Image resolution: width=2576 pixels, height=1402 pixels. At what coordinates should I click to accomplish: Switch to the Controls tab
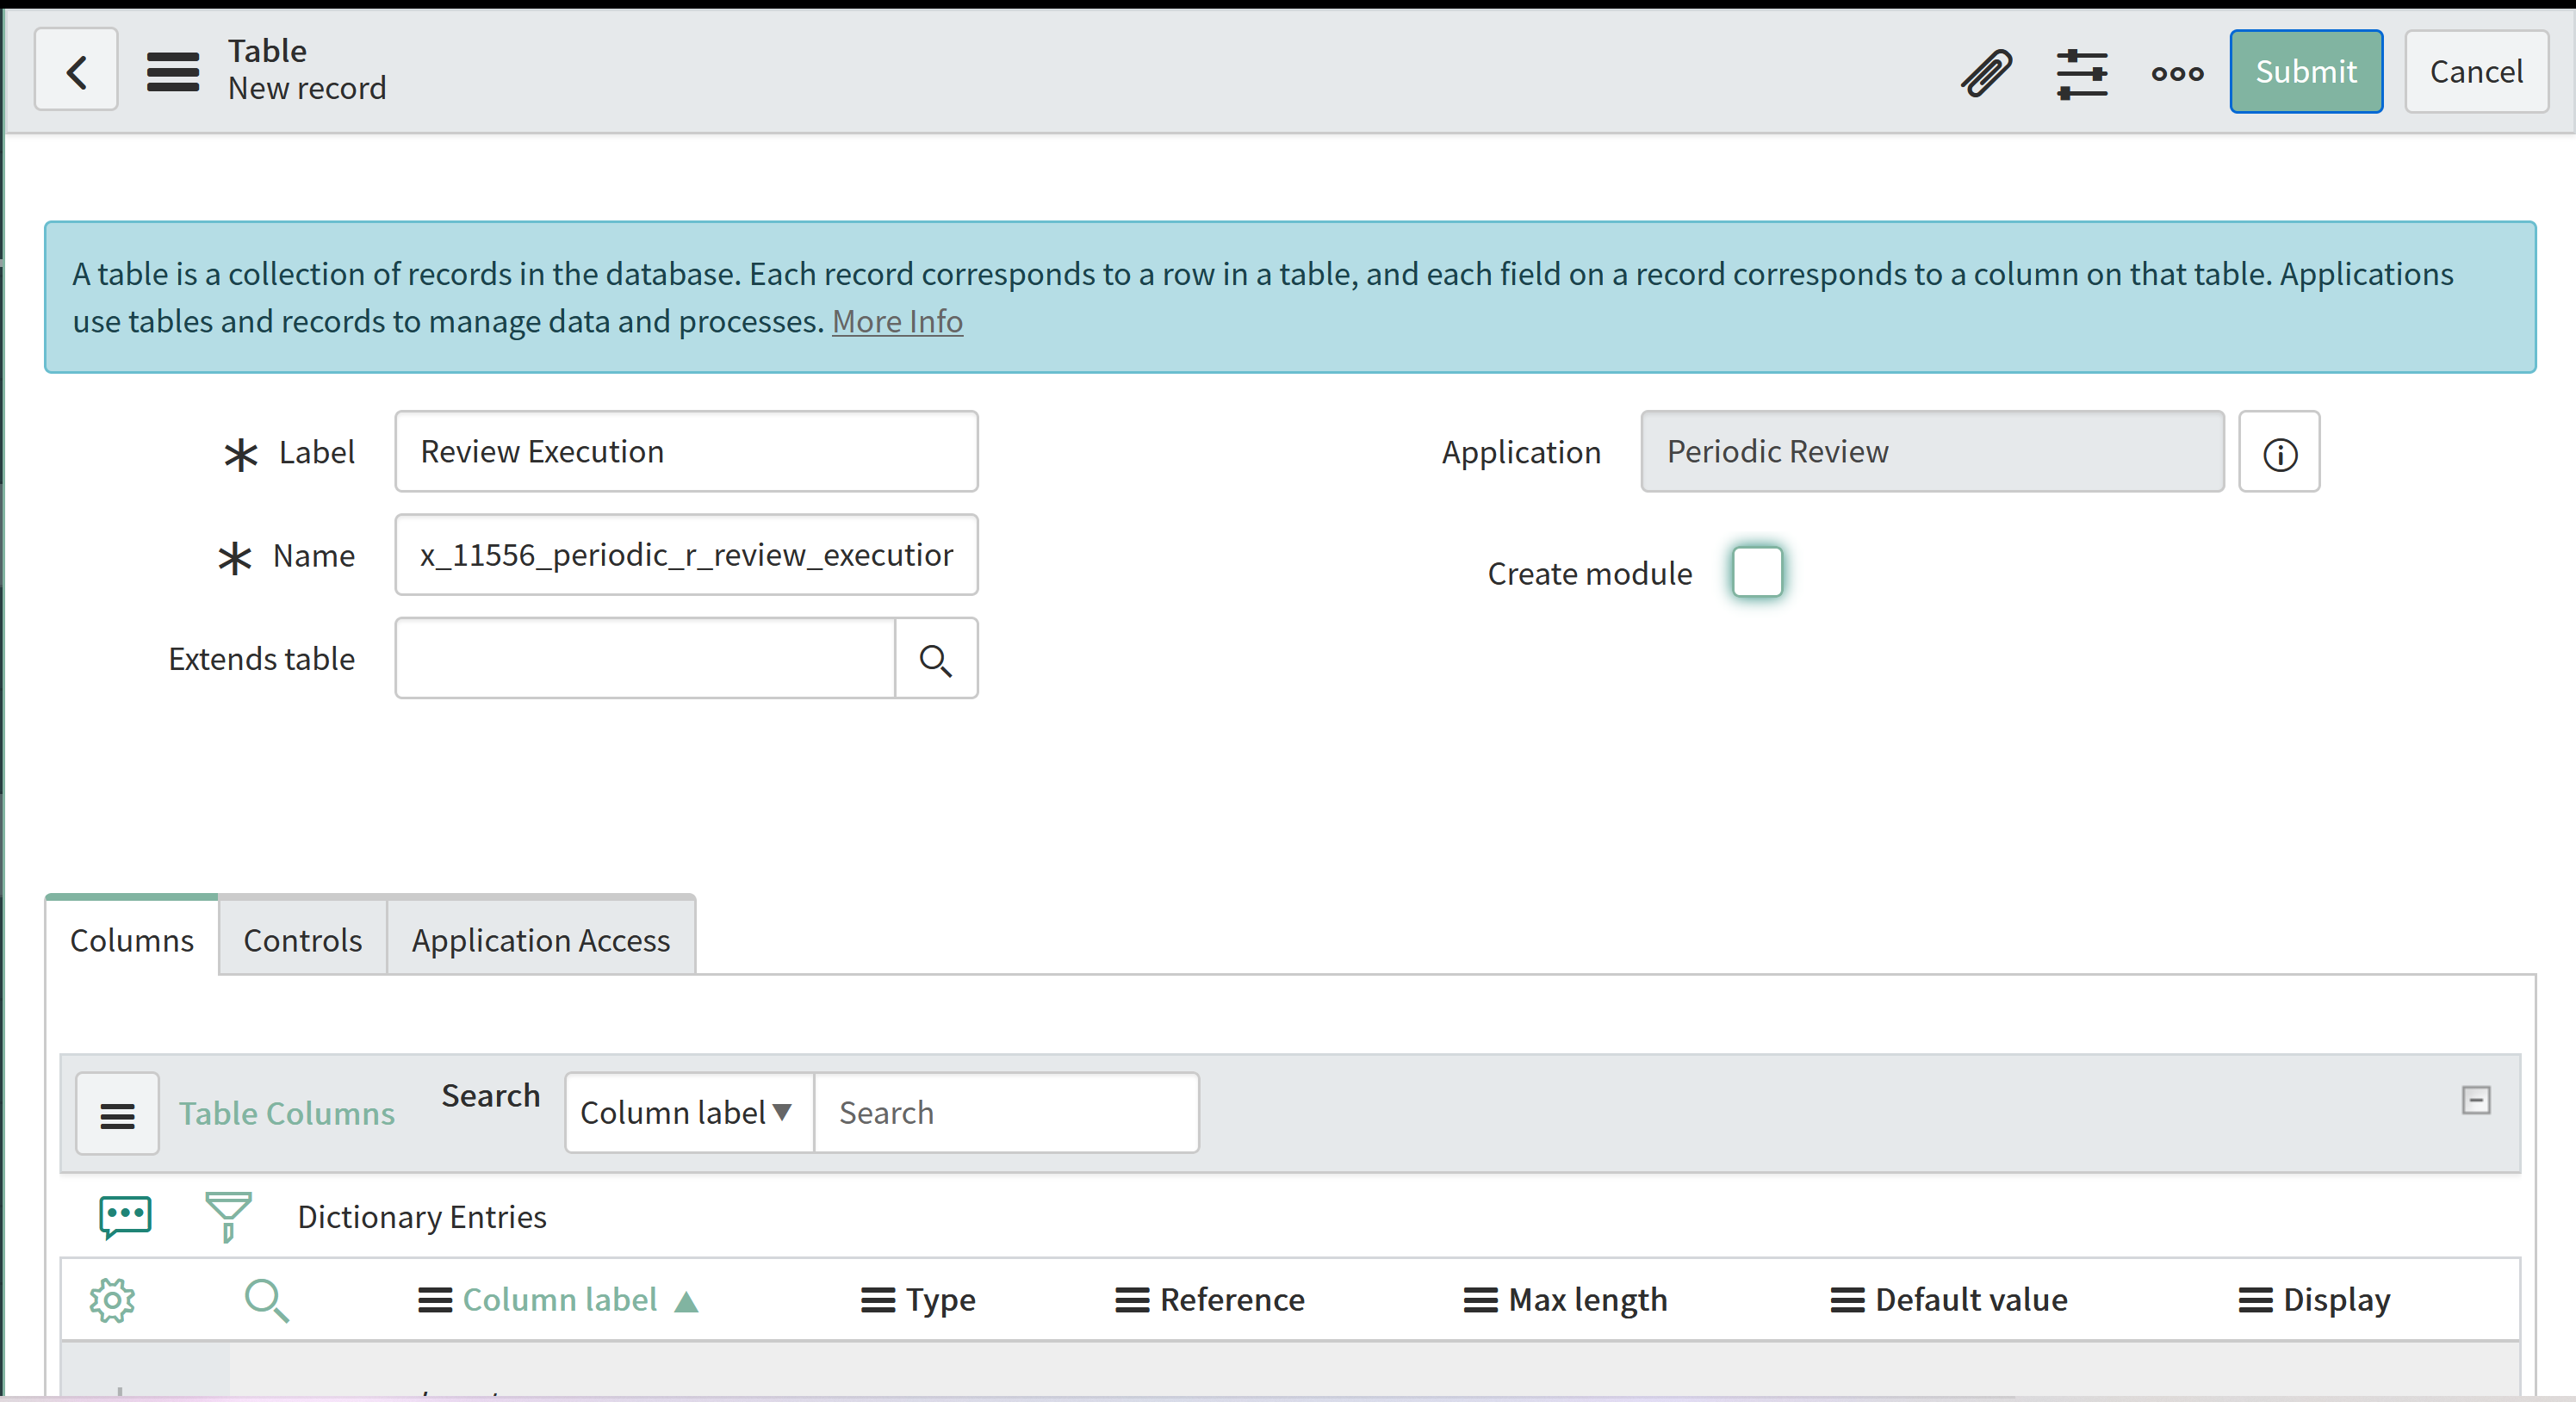pyautogui.click(x=302, y=940)
